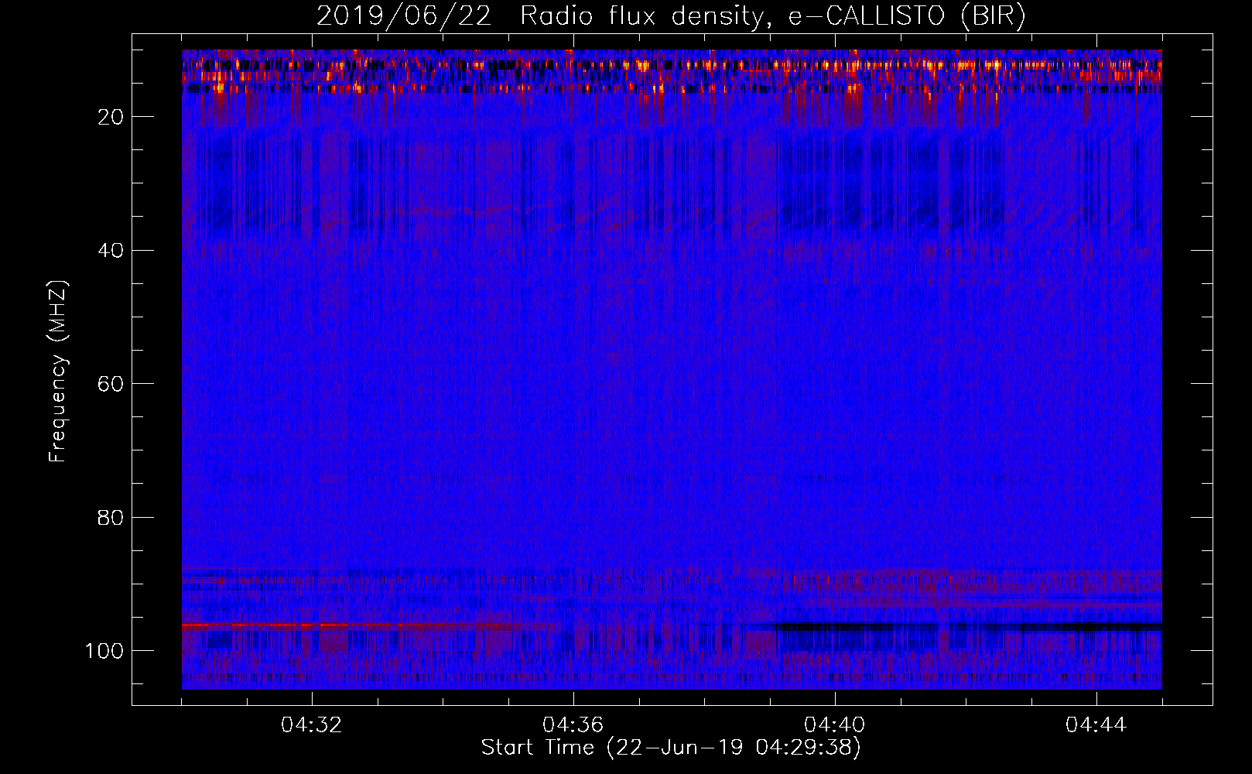Click the 04:44 time tick label
The image size is (1252, 774).
tap(1096, 725)
